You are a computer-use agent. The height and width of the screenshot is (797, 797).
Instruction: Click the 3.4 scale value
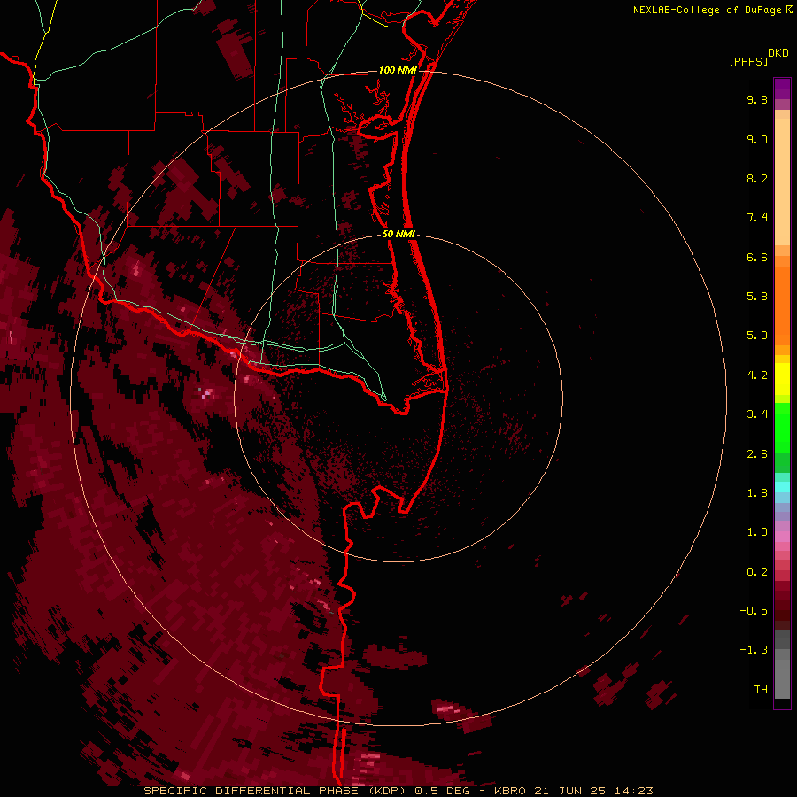pos(757,414)
